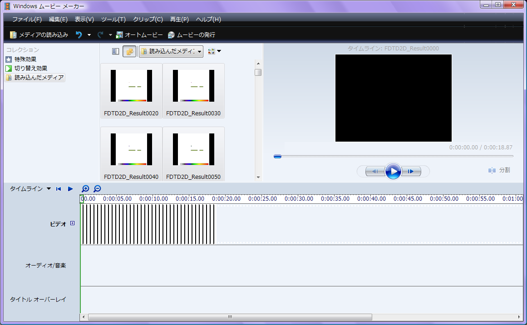Open the クリップ(C) menu
Screen dimensions: 527x325
148,20
